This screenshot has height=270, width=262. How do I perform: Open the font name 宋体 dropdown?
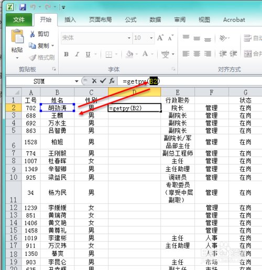[x=129, y=38]
